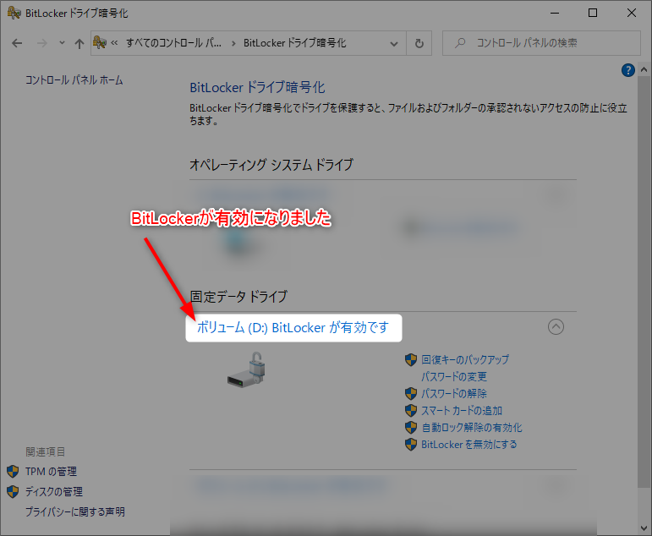The height and width of the screenshot is (536, 652).
Task: Click ボリューム (D:) BitLocker が有効です heading
Action: click(293, 328)
